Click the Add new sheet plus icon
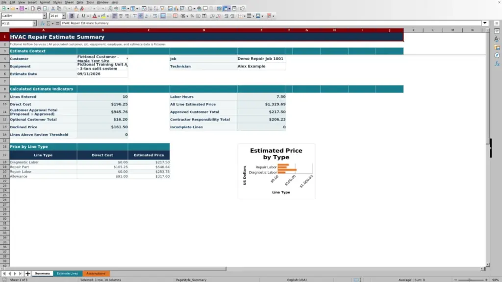The image size is (502, 282). (27, 273)
